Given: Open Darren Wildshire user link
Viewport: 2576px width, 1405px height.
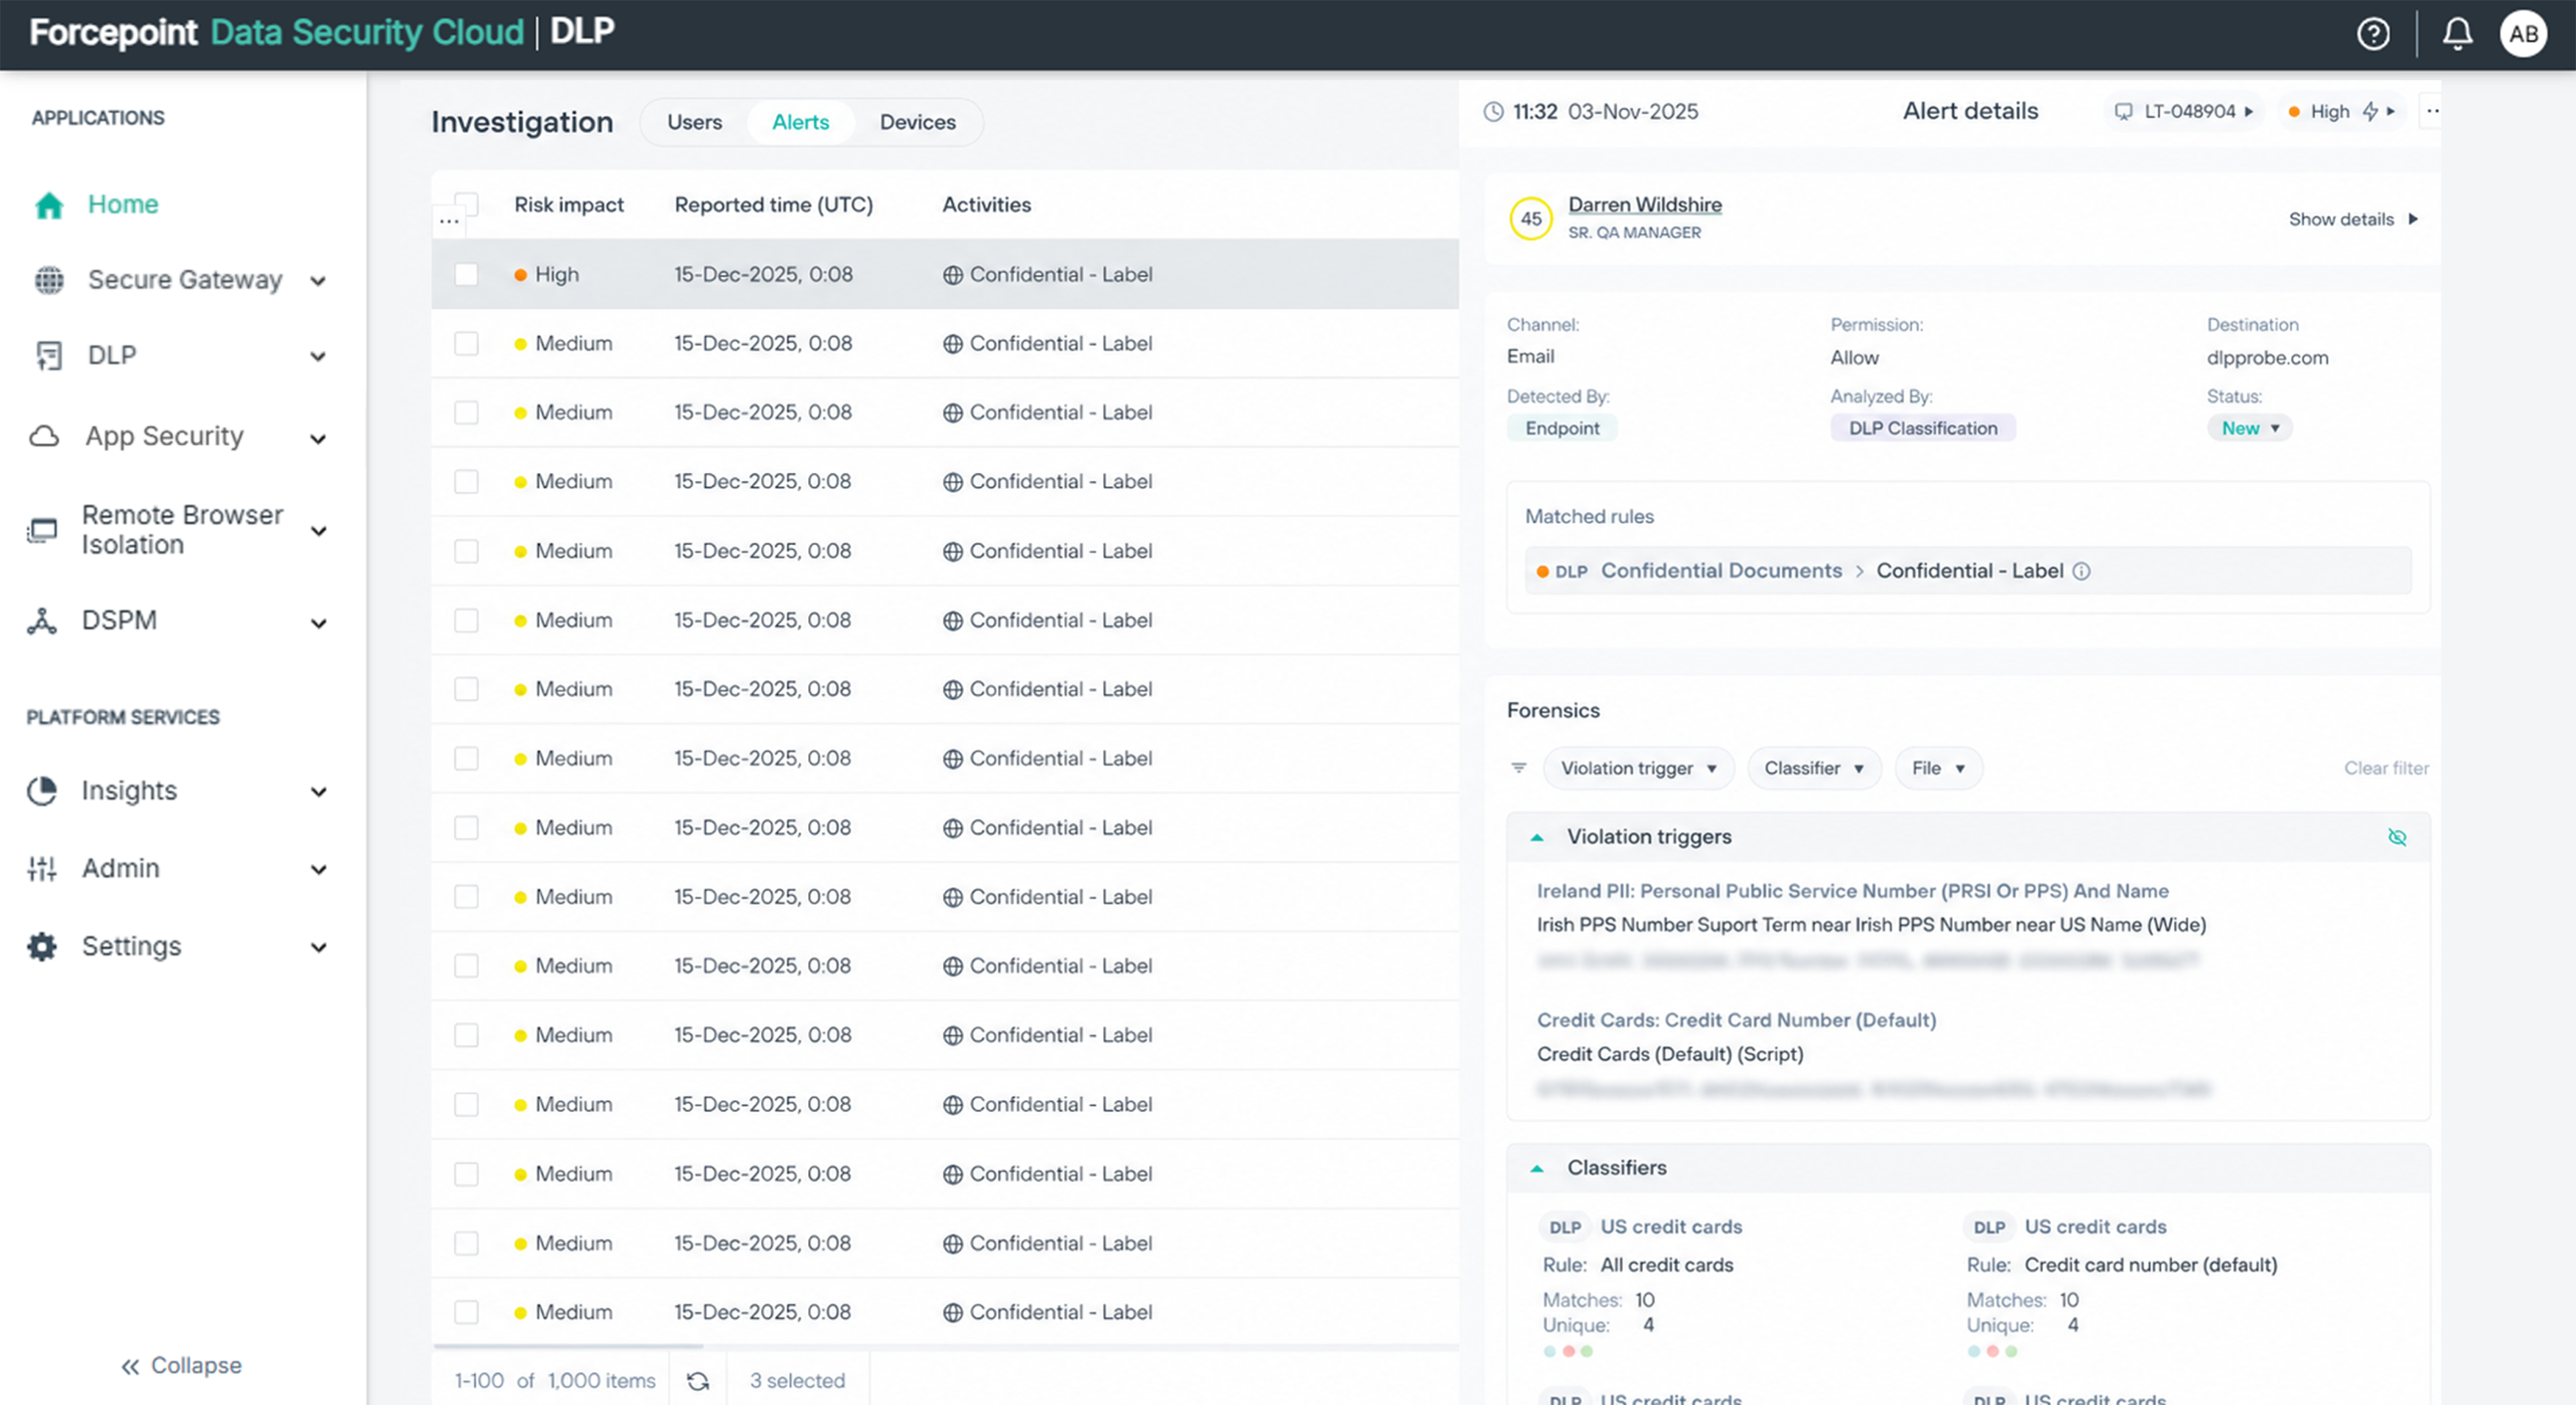Looking at the screenshot, I should click(1644, 204).
